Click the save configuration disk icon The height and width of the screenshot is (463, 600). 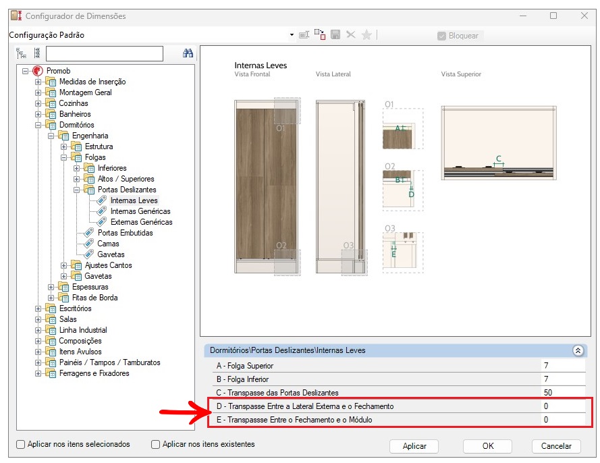click(335, 35)
